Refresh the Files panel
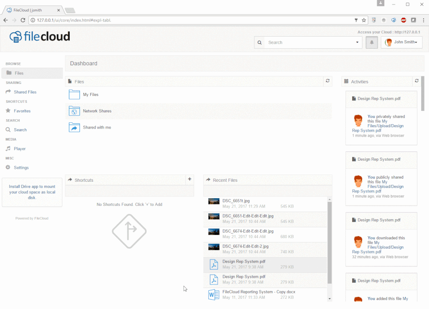429x309 pixels. (328, 81)
